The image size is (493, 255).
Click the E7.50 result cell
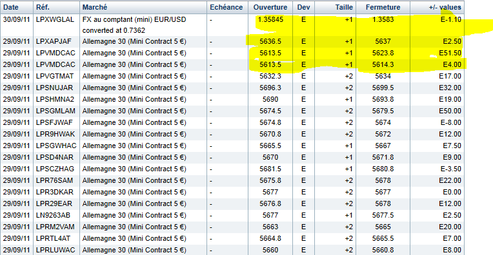coord(452,146)
